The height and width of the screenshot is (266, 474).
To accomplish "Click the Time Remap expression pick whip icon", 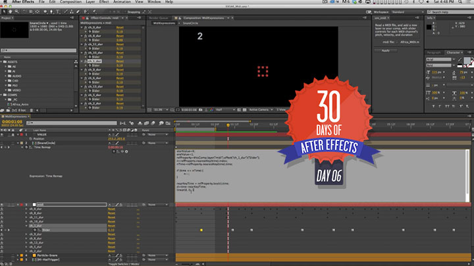I will [x=122, y=151].
